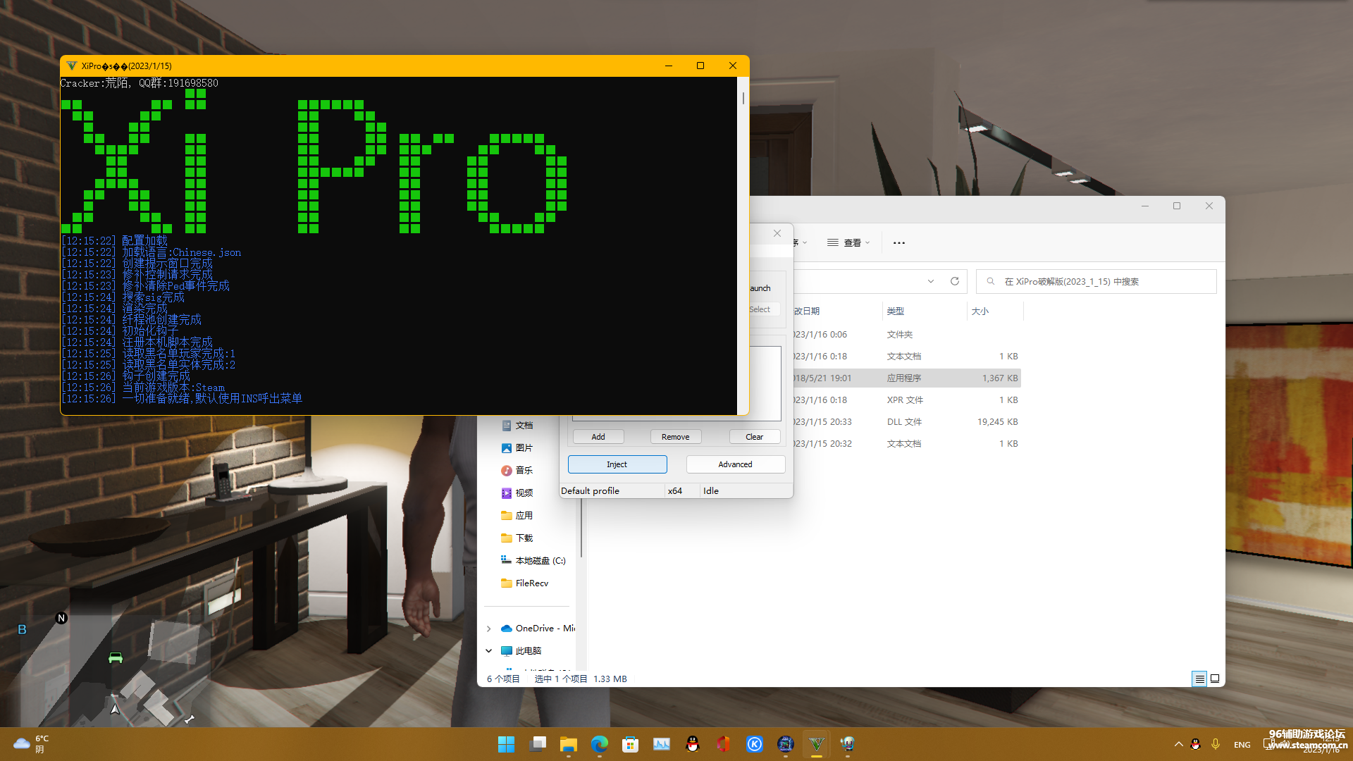The height and width of the screenshot is (761, 1353).
Task: Click the refresh icon in Explorer address bar
Action: (955, 281)
